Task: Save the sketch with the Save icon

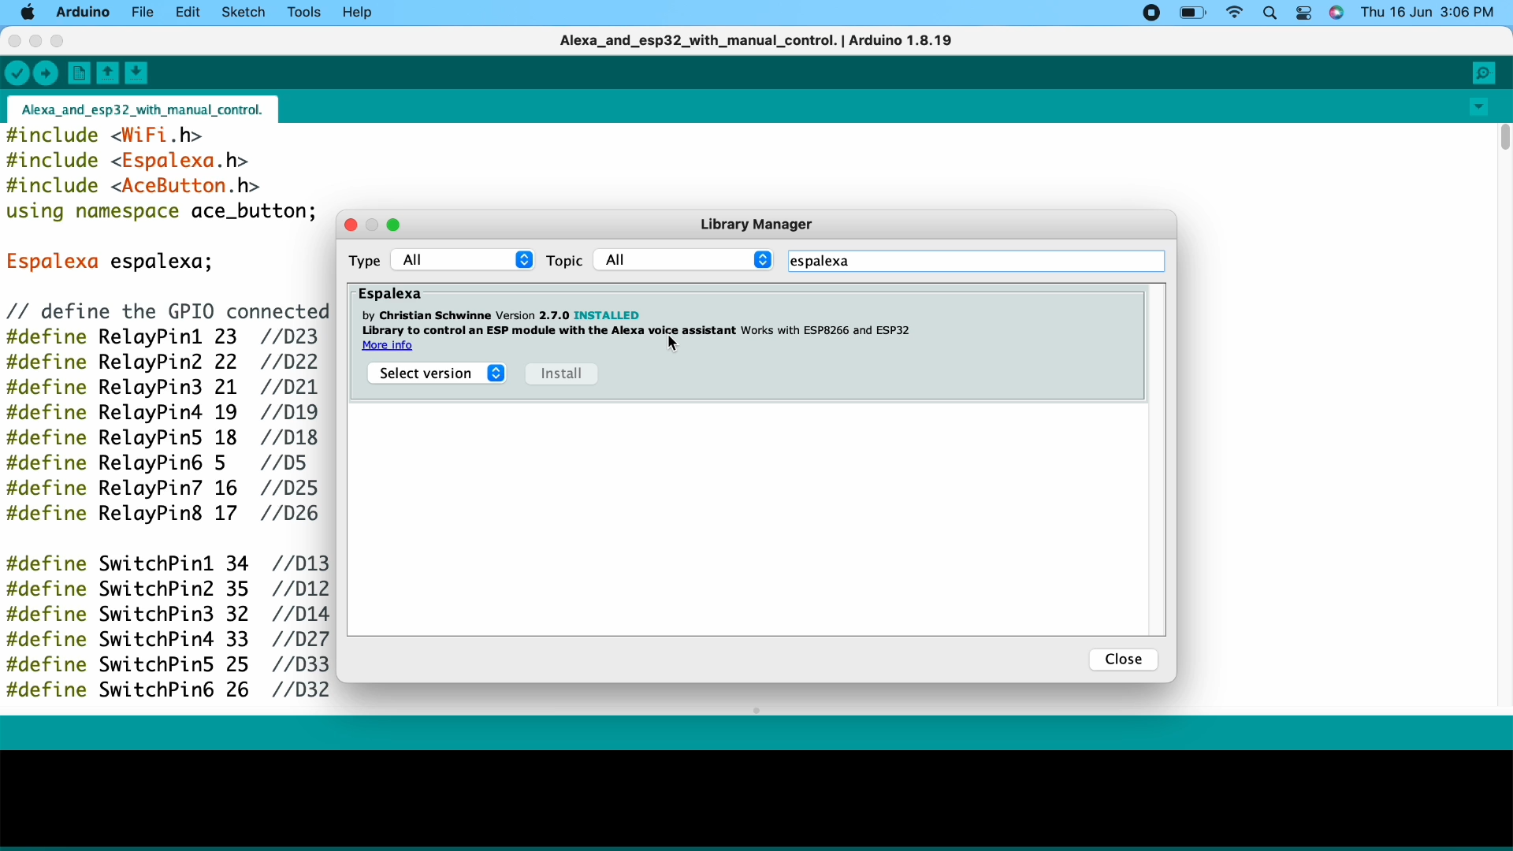Action: pos(138,74)
